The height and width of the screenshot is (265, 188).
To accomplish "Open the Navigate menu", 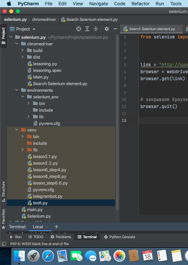I will pyautogui.click(x=98, y=4).
